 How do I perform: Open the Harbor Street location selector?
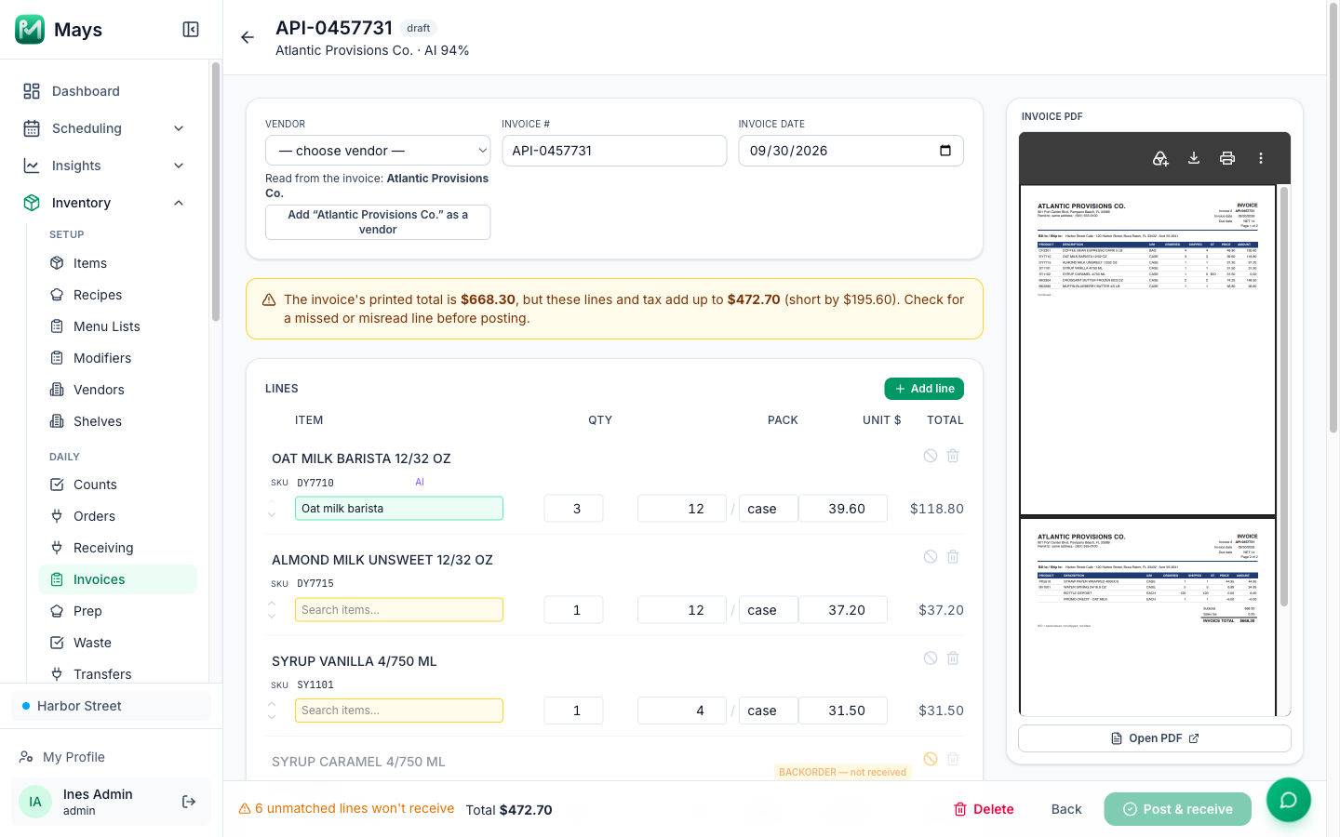pos(111,706)
